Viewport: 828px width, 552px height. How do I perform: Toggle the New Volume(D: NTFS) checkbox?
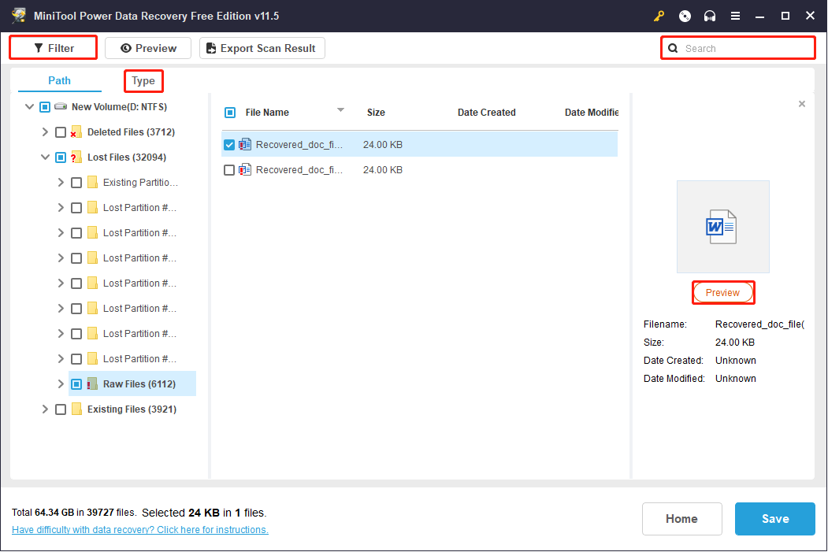click(45, 107)
